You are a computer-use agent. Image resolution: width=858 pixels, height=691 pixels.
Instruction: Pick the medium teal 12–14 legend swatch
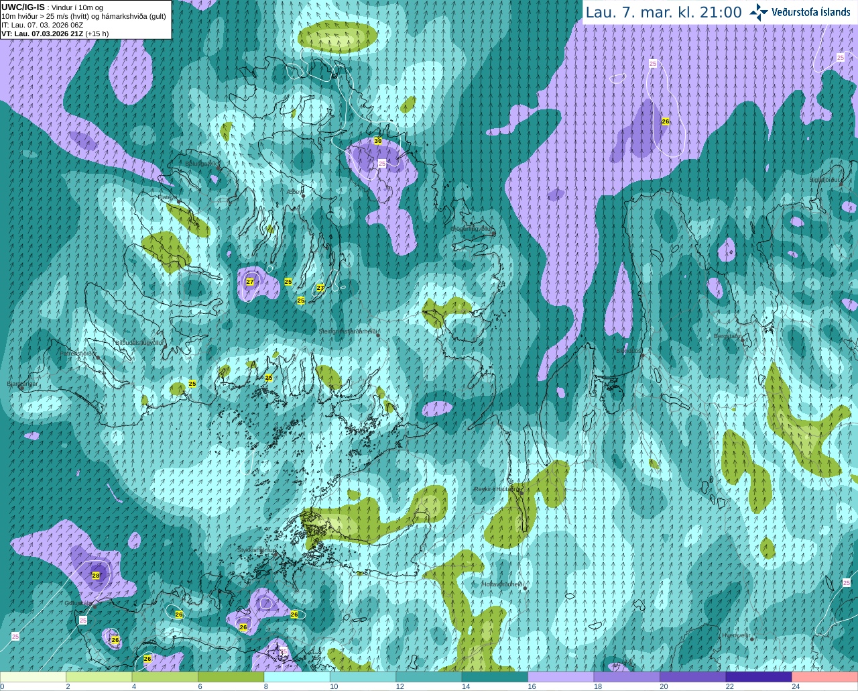[x=429, y=677]
